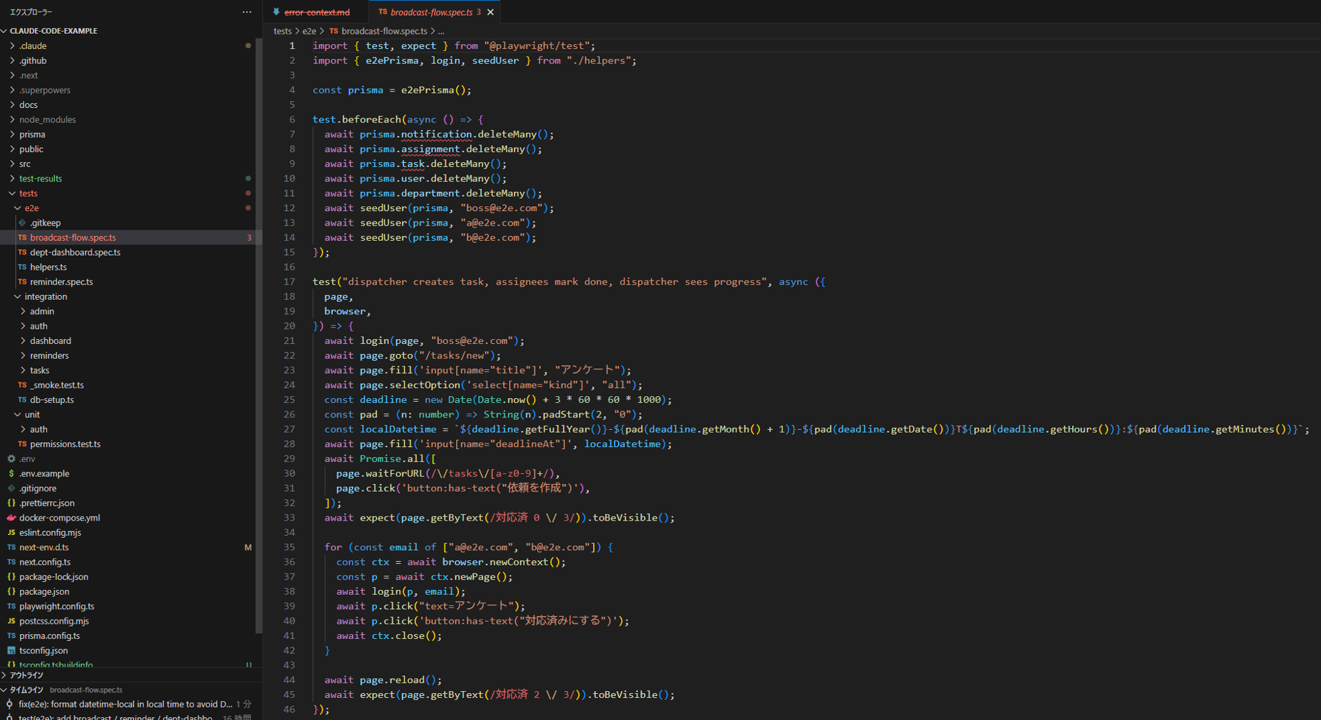Click the icon beside tsconfig.json
Screen dimensions: 1321x720
coord(11,651)
